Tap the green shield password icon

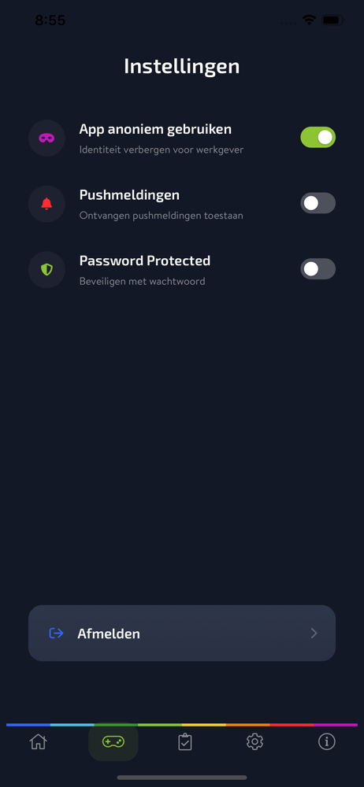[46, 269]
